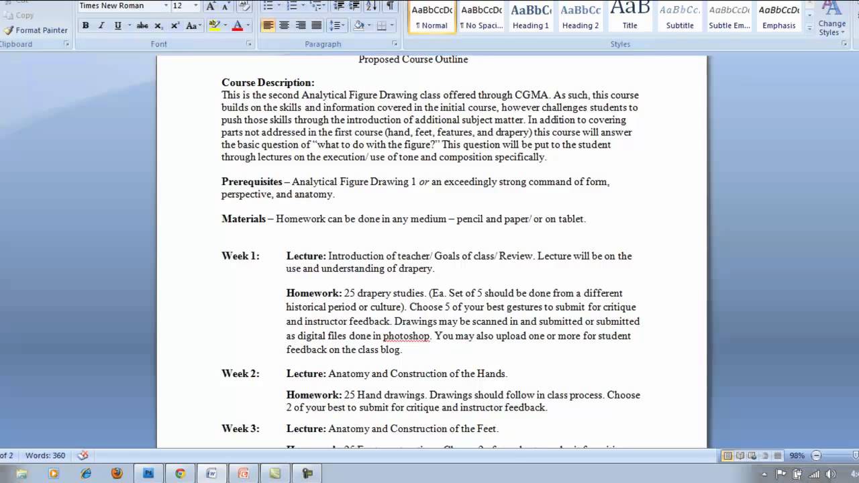Show paragraph marks and formatting symbols
The height and width of the screenshot is (483, 859).
point(390,6)
